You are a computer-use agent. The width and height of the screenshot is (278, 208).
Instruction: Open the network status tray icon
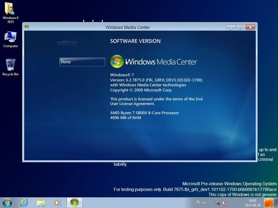[218, 203]
